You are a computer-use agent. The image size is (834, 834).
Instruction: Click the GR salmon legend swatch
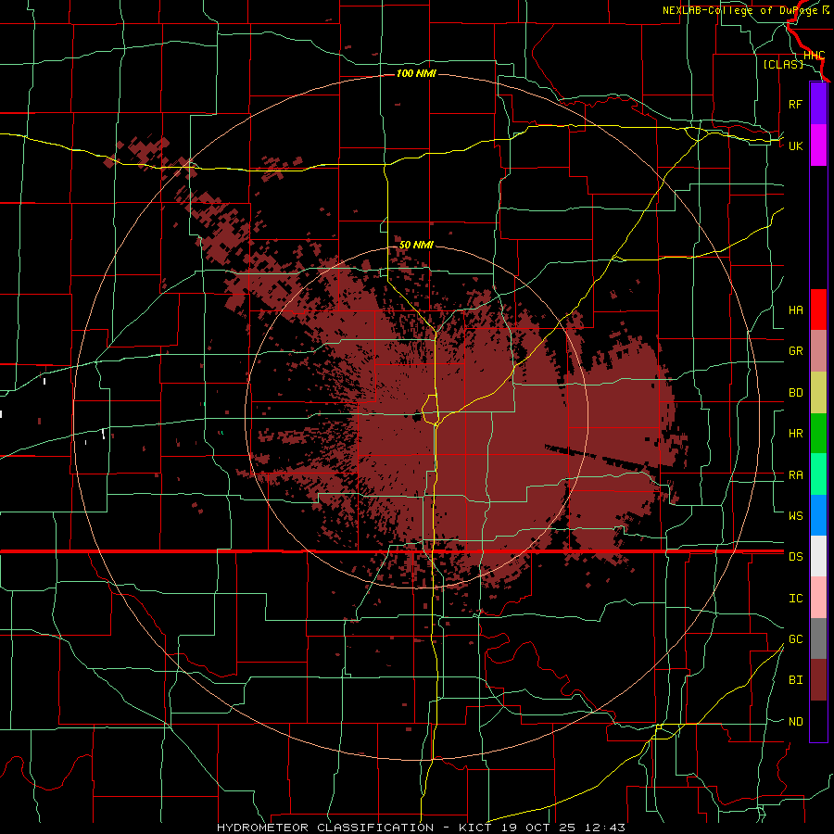click(x=818, y=351)
